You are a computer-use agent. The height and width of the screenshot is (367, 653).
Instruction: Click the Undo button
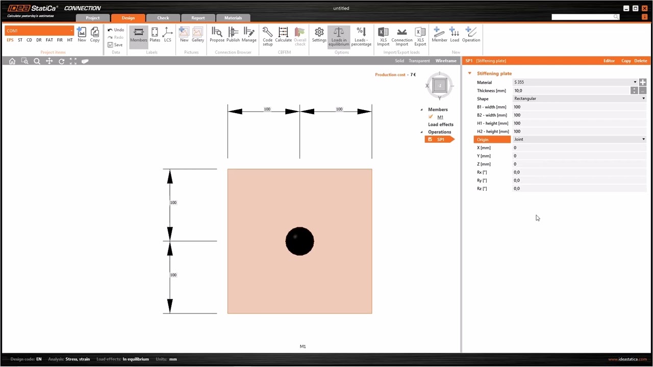tap(116, 30)
